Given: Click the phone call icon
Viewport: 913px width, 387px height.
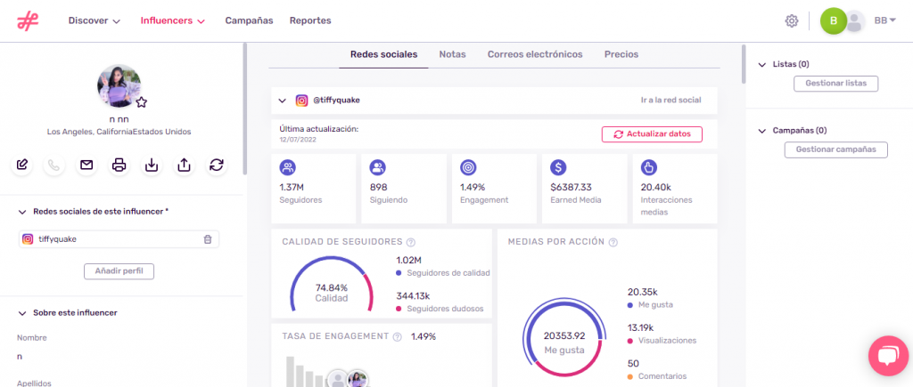Looking at the screenshot, I should coord(54,165).
